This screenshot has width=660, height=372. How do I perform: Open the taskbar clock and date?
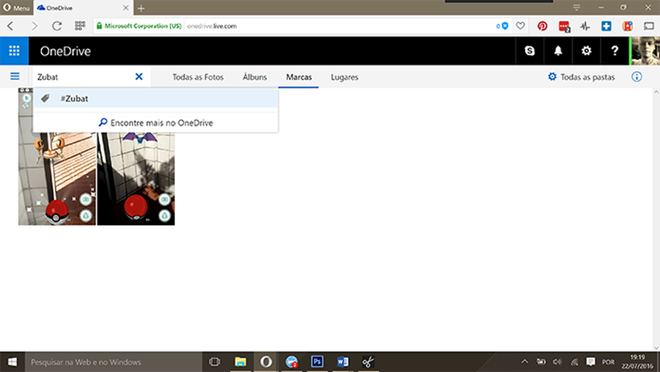pyautogui.click(x=638, y=362)
